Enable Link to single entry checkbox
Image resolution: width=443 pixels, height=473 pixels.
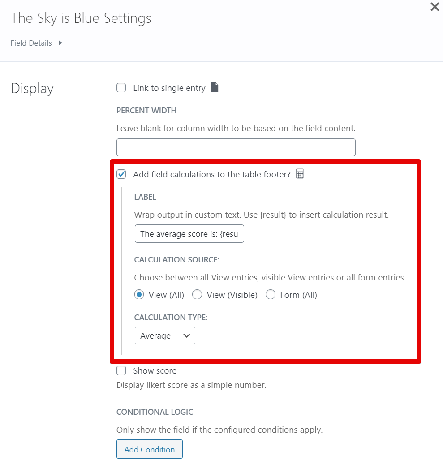[121, 88]
